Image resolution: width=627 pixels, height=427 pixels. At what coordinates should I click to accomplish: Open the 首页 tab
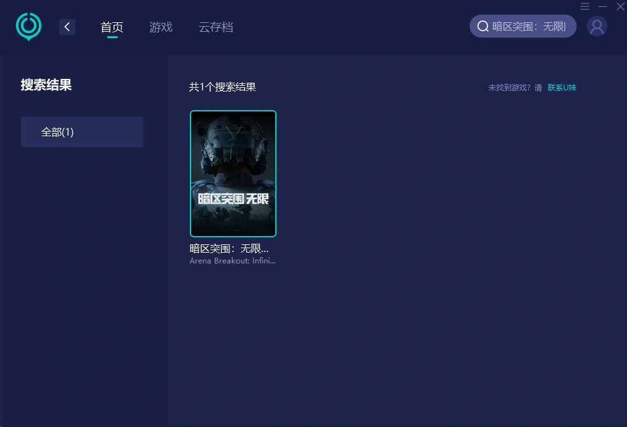(x=112, y=27)
